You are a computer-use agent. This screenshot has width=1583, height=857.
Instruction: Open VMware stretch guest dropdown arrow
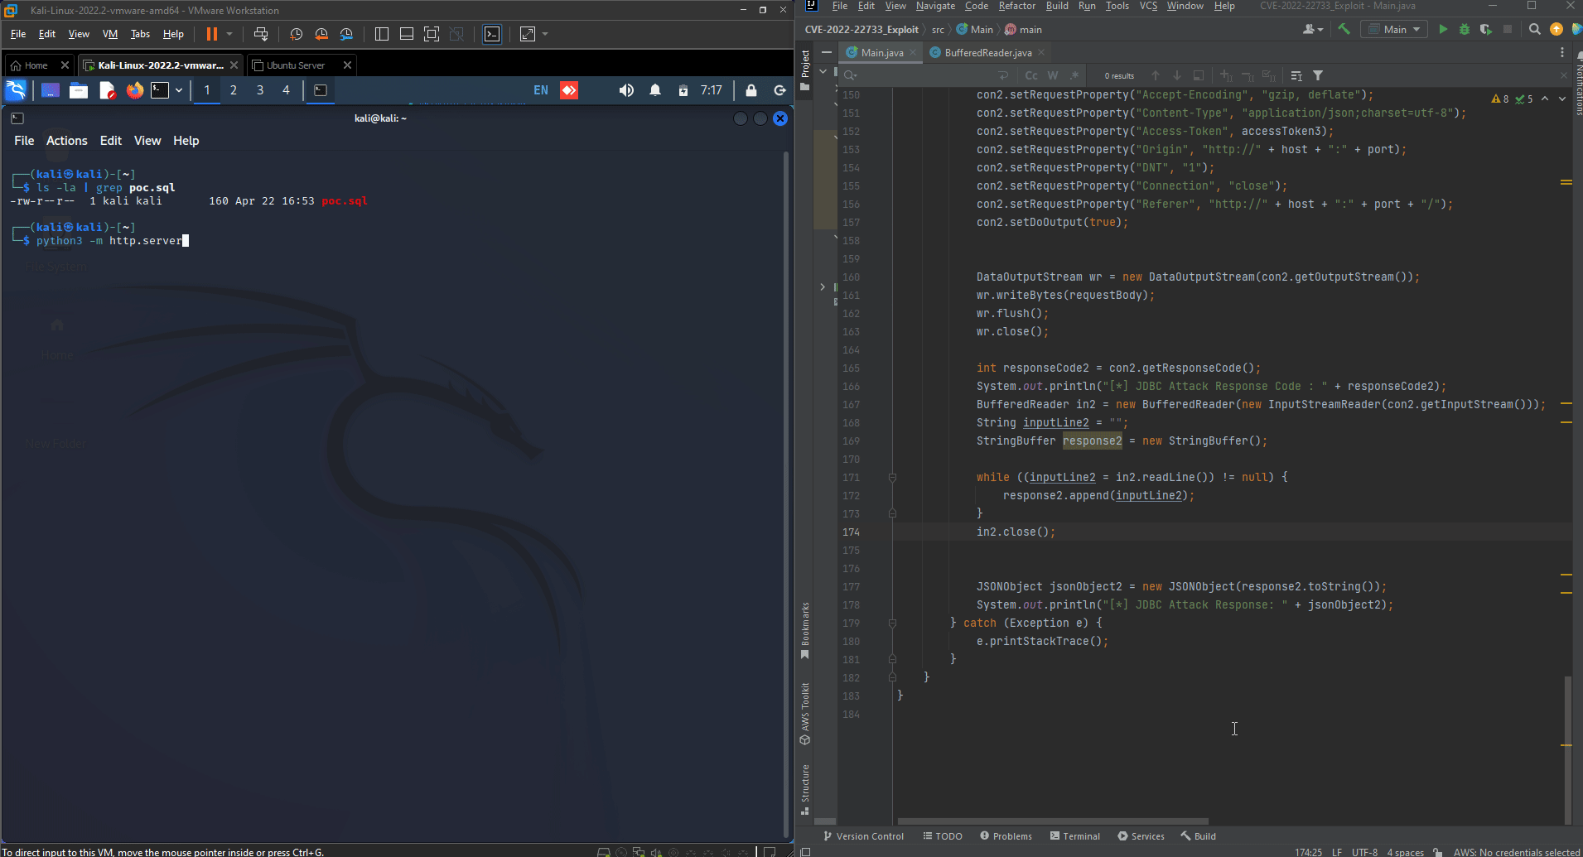pyautogui.click(x=545, y=34)
